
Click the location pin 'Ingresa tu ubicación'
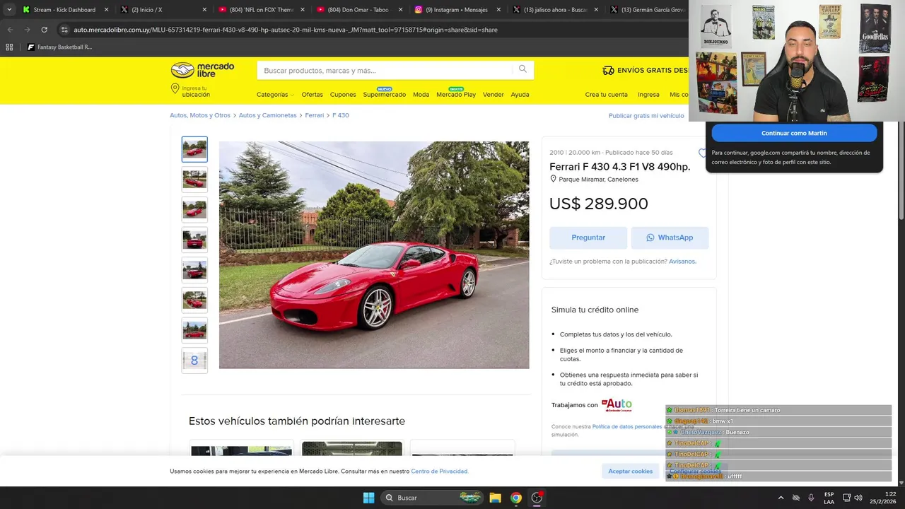[x=190, y=91]
